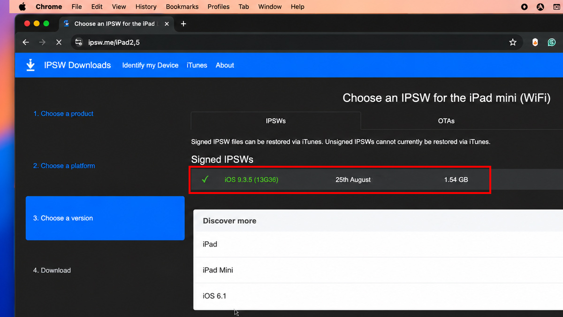
Task: Click the browser forward arrow
Action: pos(43,42)
